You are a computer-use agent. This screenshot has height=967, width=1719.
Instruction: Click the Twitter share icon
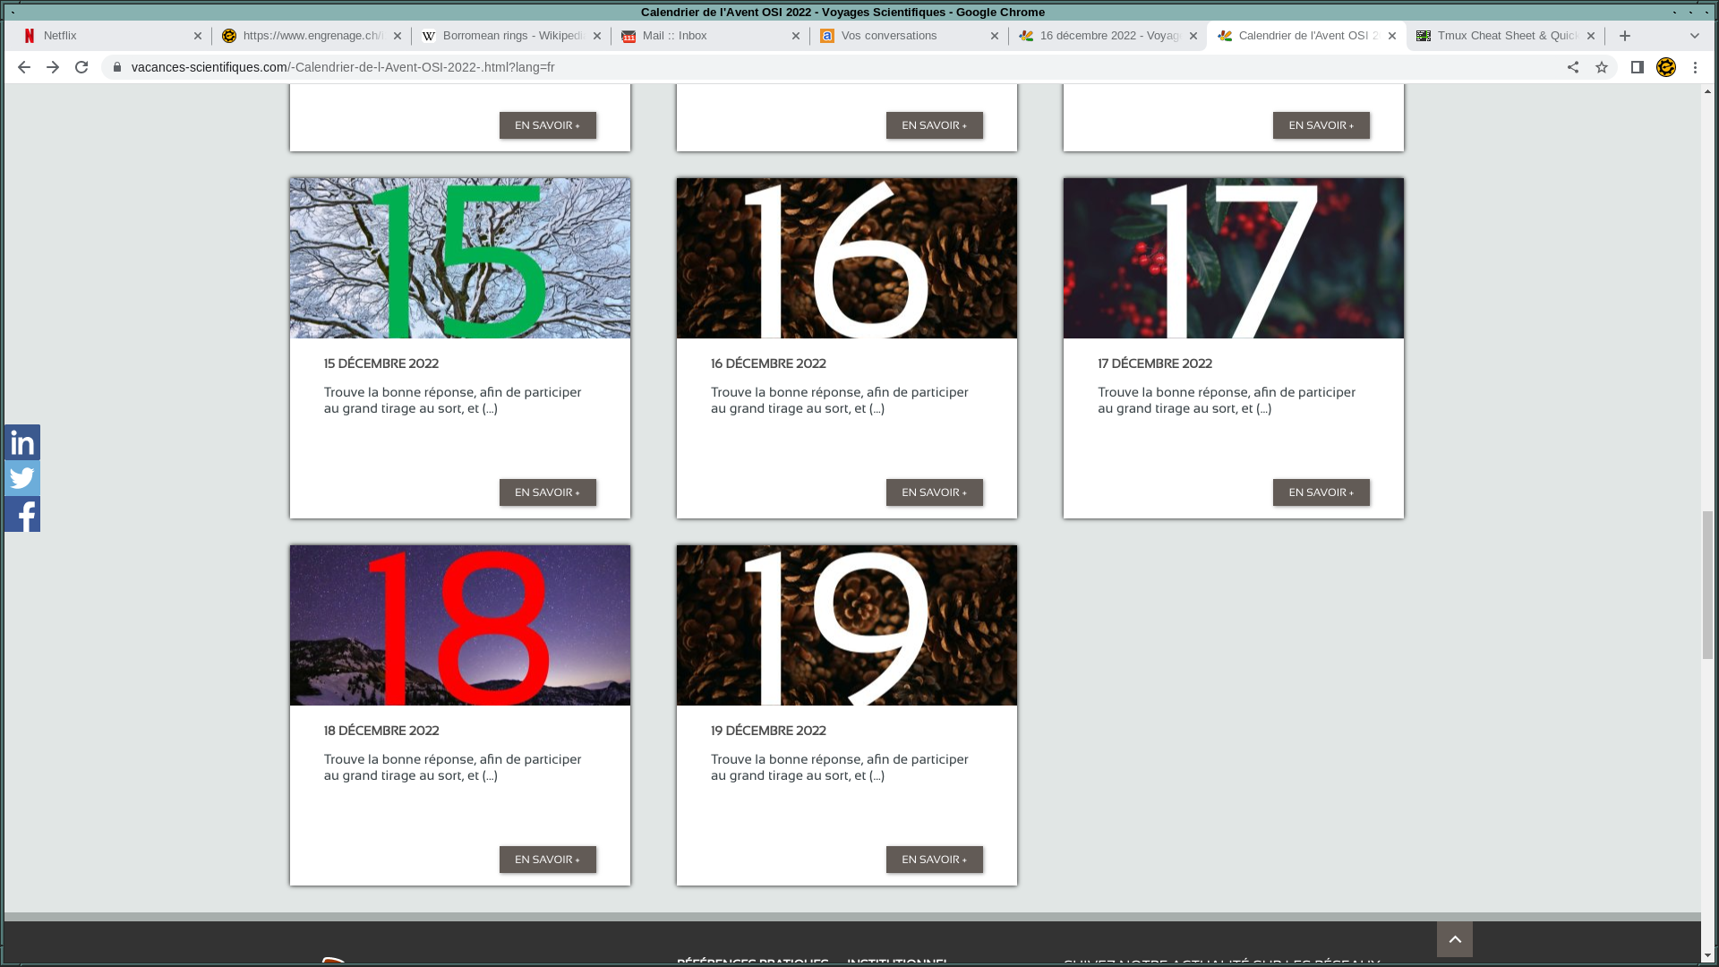click(21, 478)
